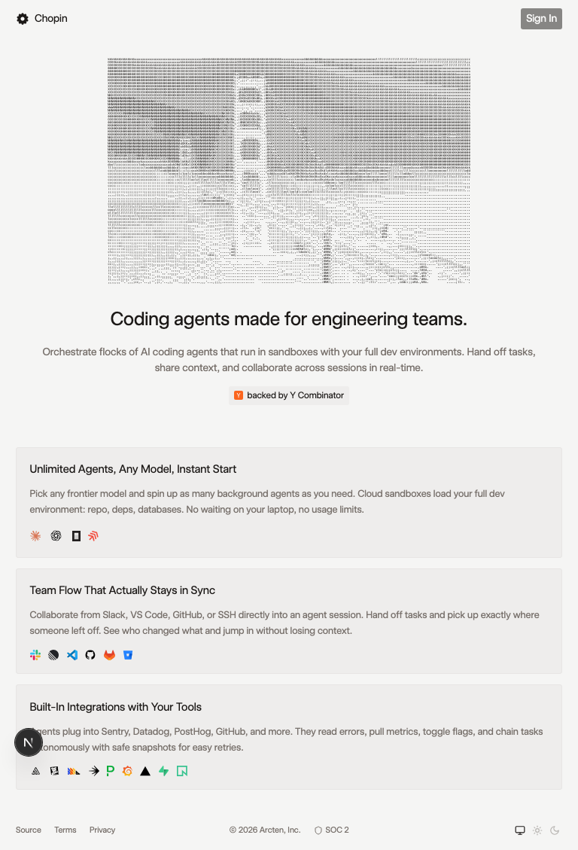Click the Chopin gear logo

click(23, 18)
